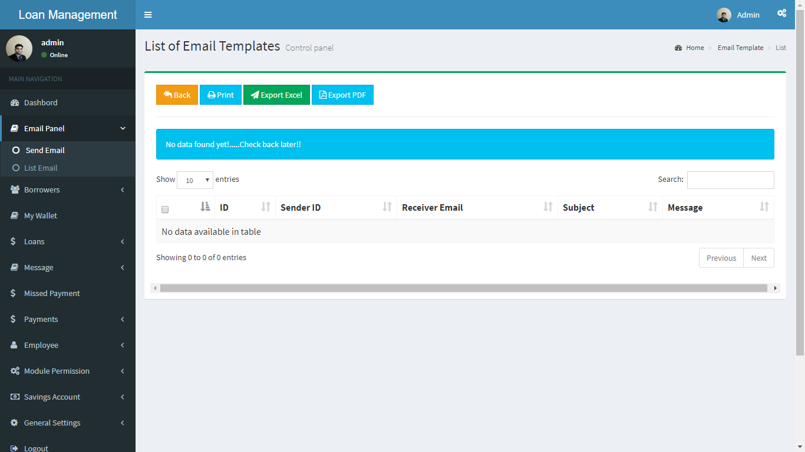Viewport: 805px width, 452px height.
Task: Click the Export Excel button
Action: click(x=276, y=95)
